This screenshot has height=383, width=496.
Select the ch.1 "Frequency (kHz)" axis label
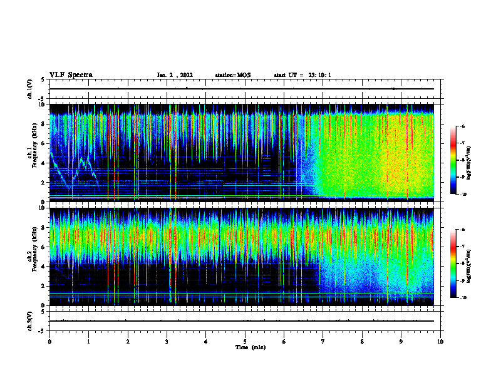pyautogui.click(x=34, y=145)
